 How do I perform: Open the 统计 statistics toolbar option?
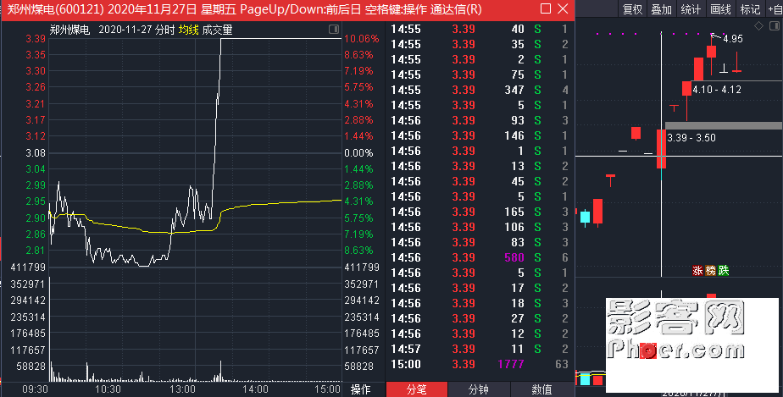[x=691, y=9]
